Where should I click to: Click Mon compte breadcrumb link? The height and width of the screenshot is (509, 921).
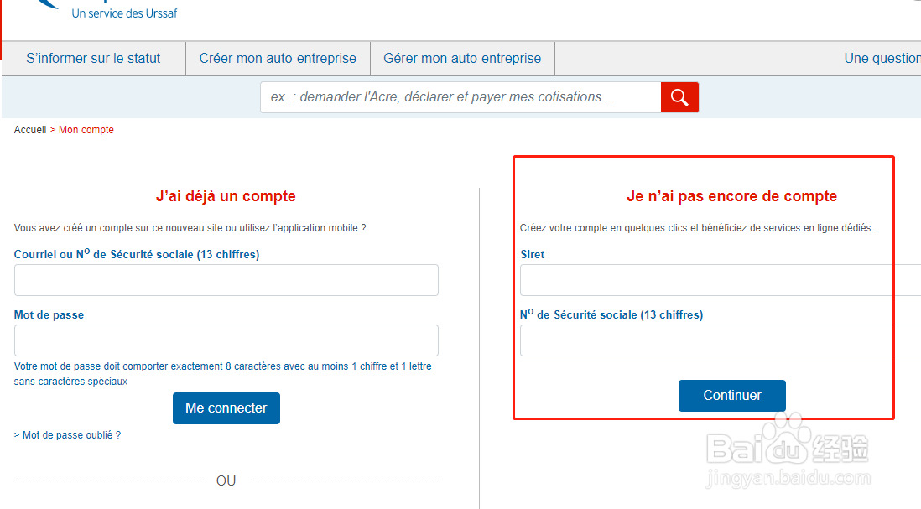click(86, 130)
